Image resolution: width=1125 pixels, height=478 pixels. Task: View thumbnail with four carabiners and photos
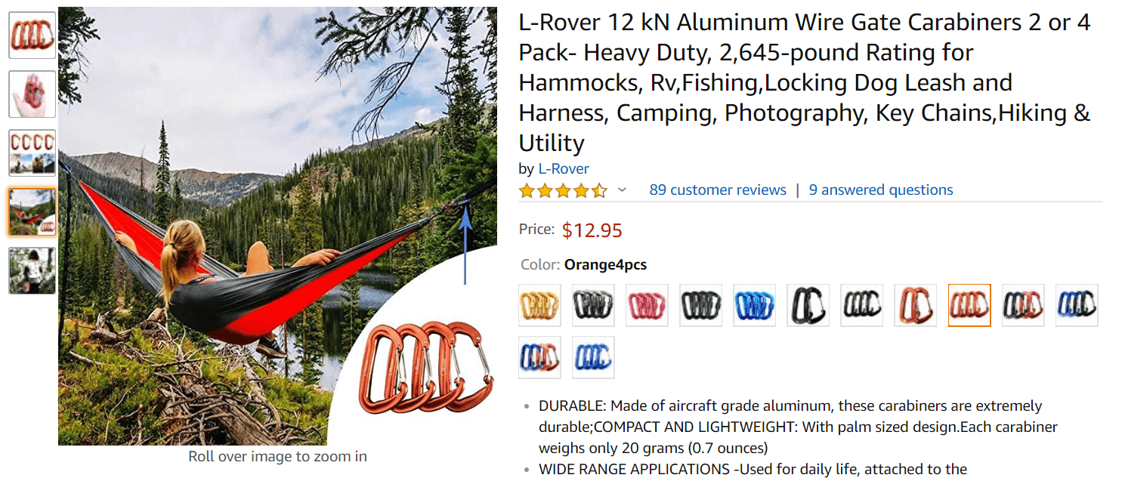32,153
